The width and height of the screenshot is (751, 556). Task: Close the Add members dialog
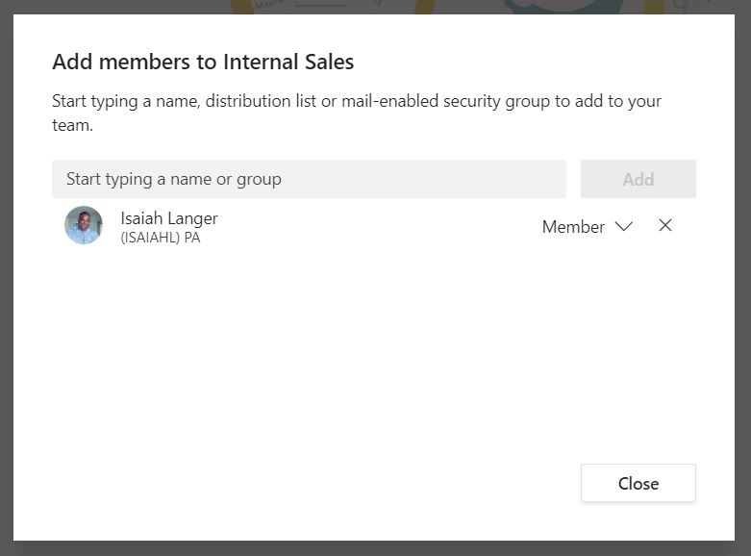pos(638,483)
